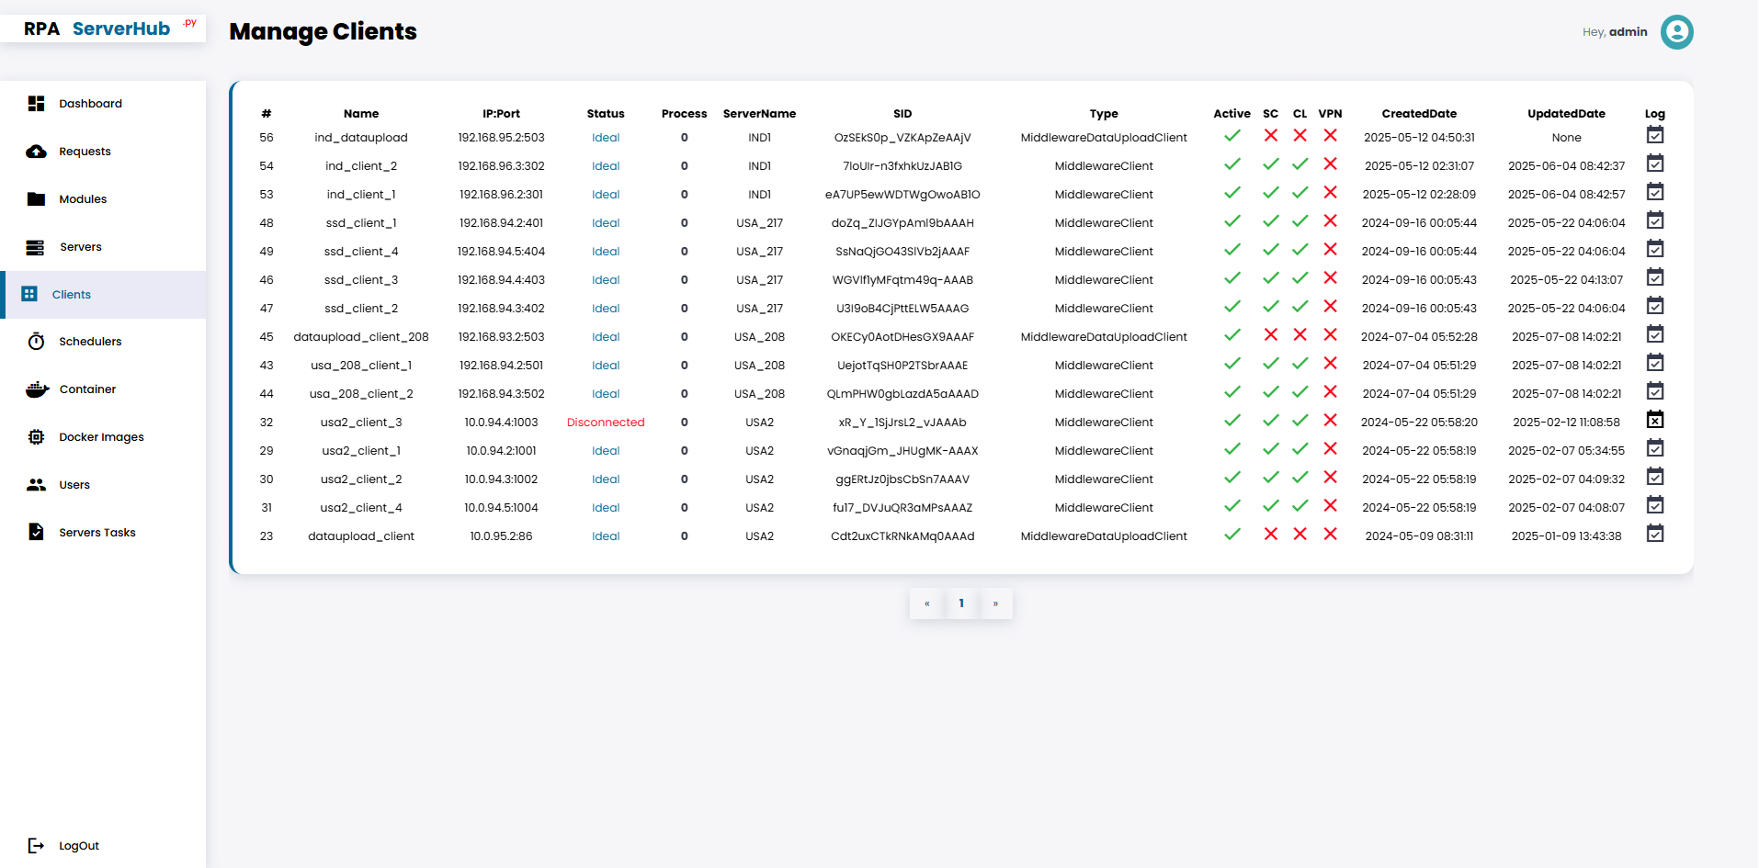Click the Container whale icon

[37, 389]
